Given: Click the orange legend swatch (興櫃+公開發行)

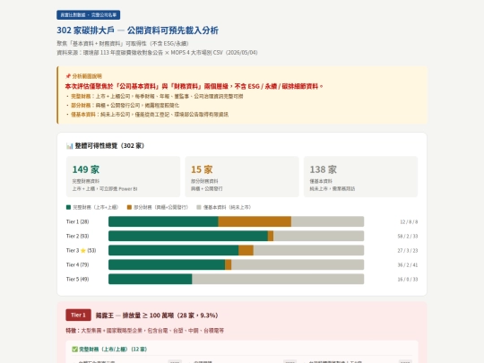Looking at the screenshot, I should coord(129,207).
